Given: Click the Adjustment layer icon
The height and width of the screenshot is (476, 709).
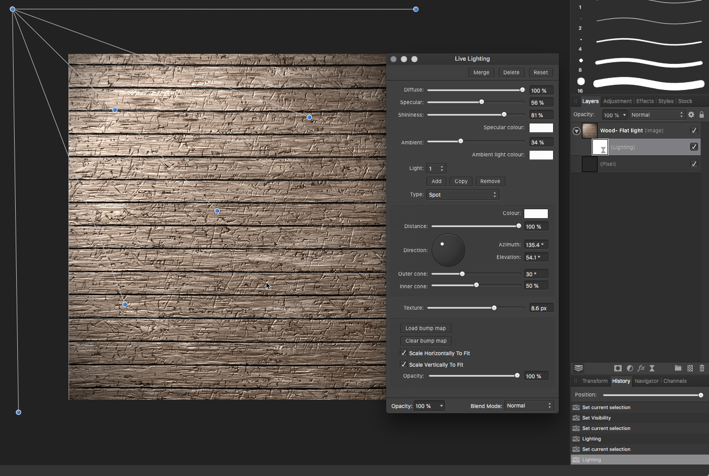Looking at the screenshot, I should pyautogui.click(x=630, y=368).
